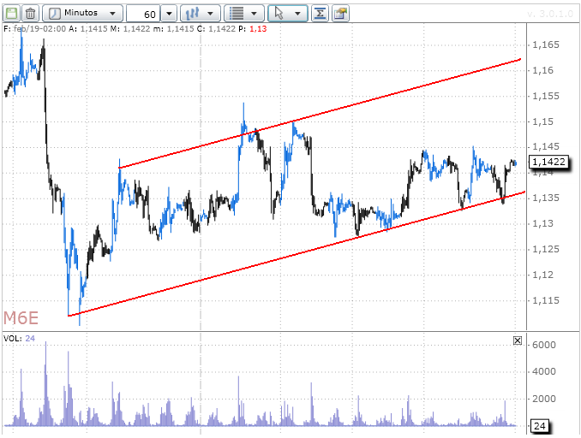
Task: Click the sigma indicators icon
Action: pos(320,14)
